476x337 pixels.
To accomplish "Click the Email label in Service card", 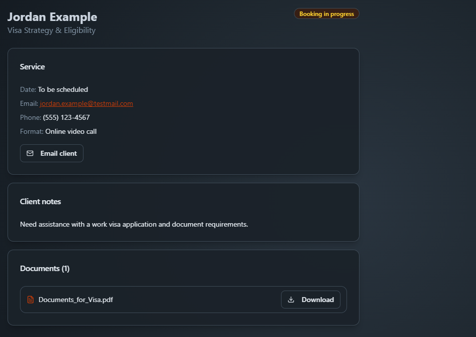I will 29,104.
